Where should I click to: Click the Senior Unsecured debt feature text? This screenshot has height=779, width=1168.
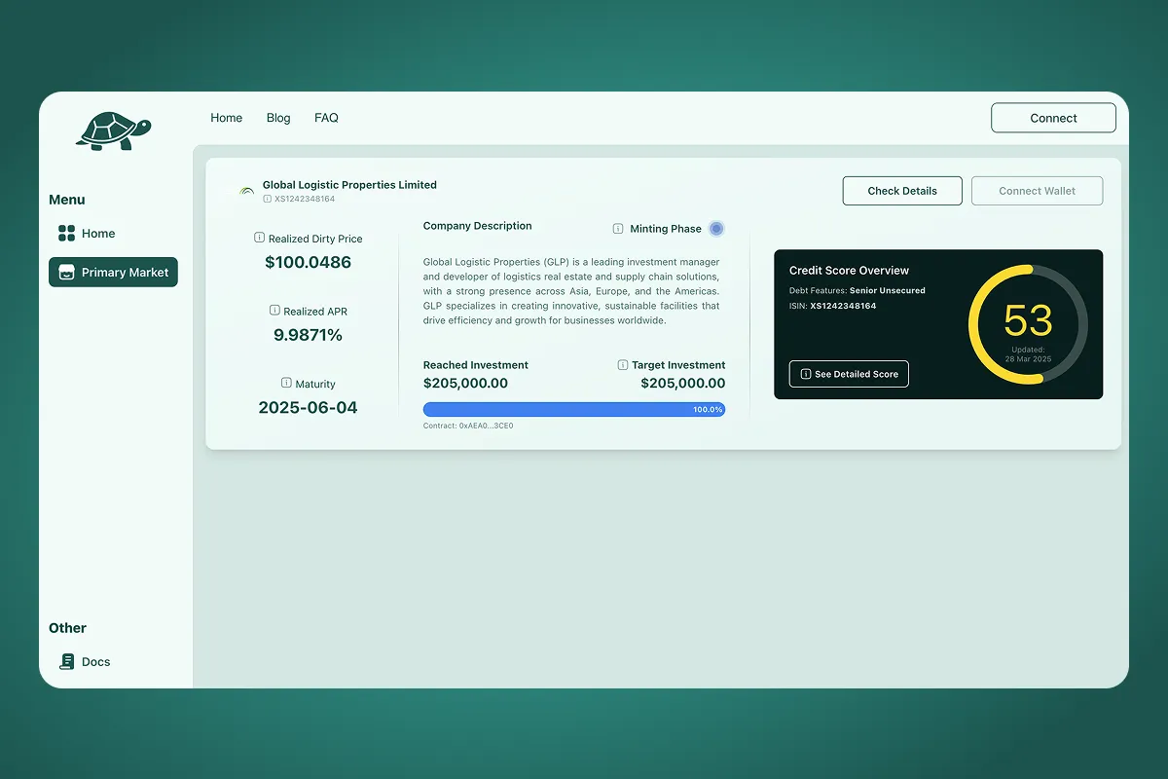pos(888,290)
